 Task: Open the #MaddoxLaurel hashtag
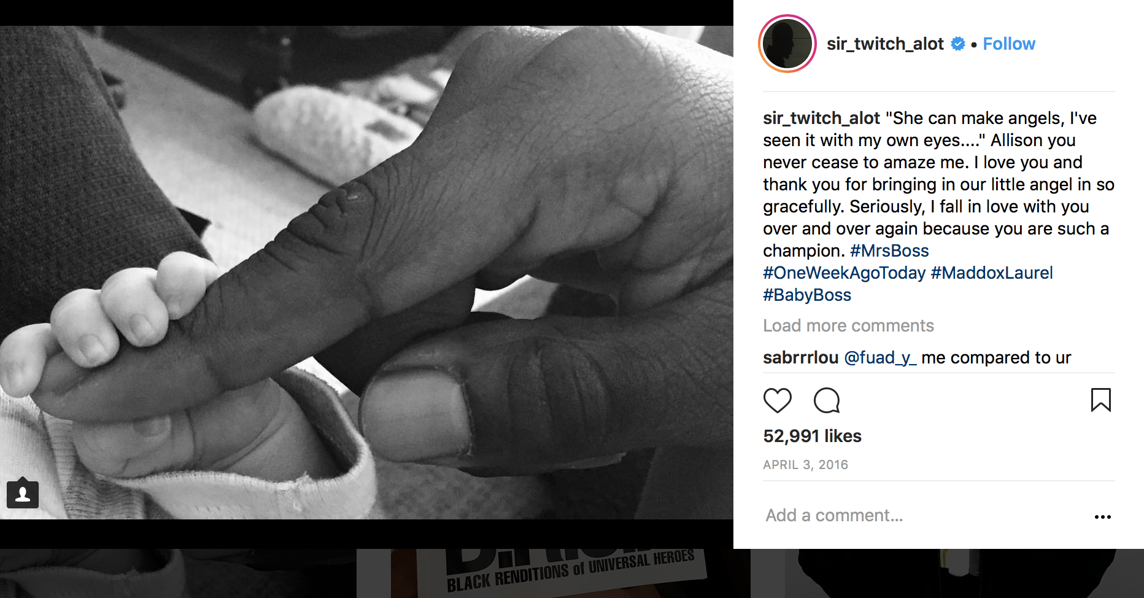pos(992,273)
